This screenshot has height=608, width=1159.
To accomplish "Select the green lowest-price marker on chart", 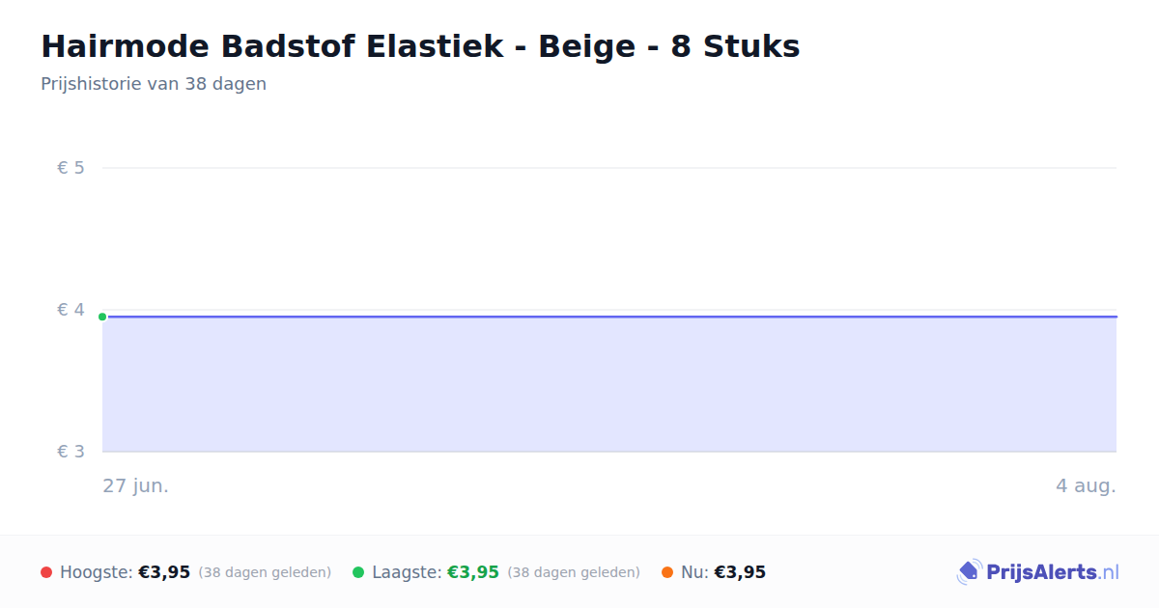I will pyautogui.click(x=102, y=317).
